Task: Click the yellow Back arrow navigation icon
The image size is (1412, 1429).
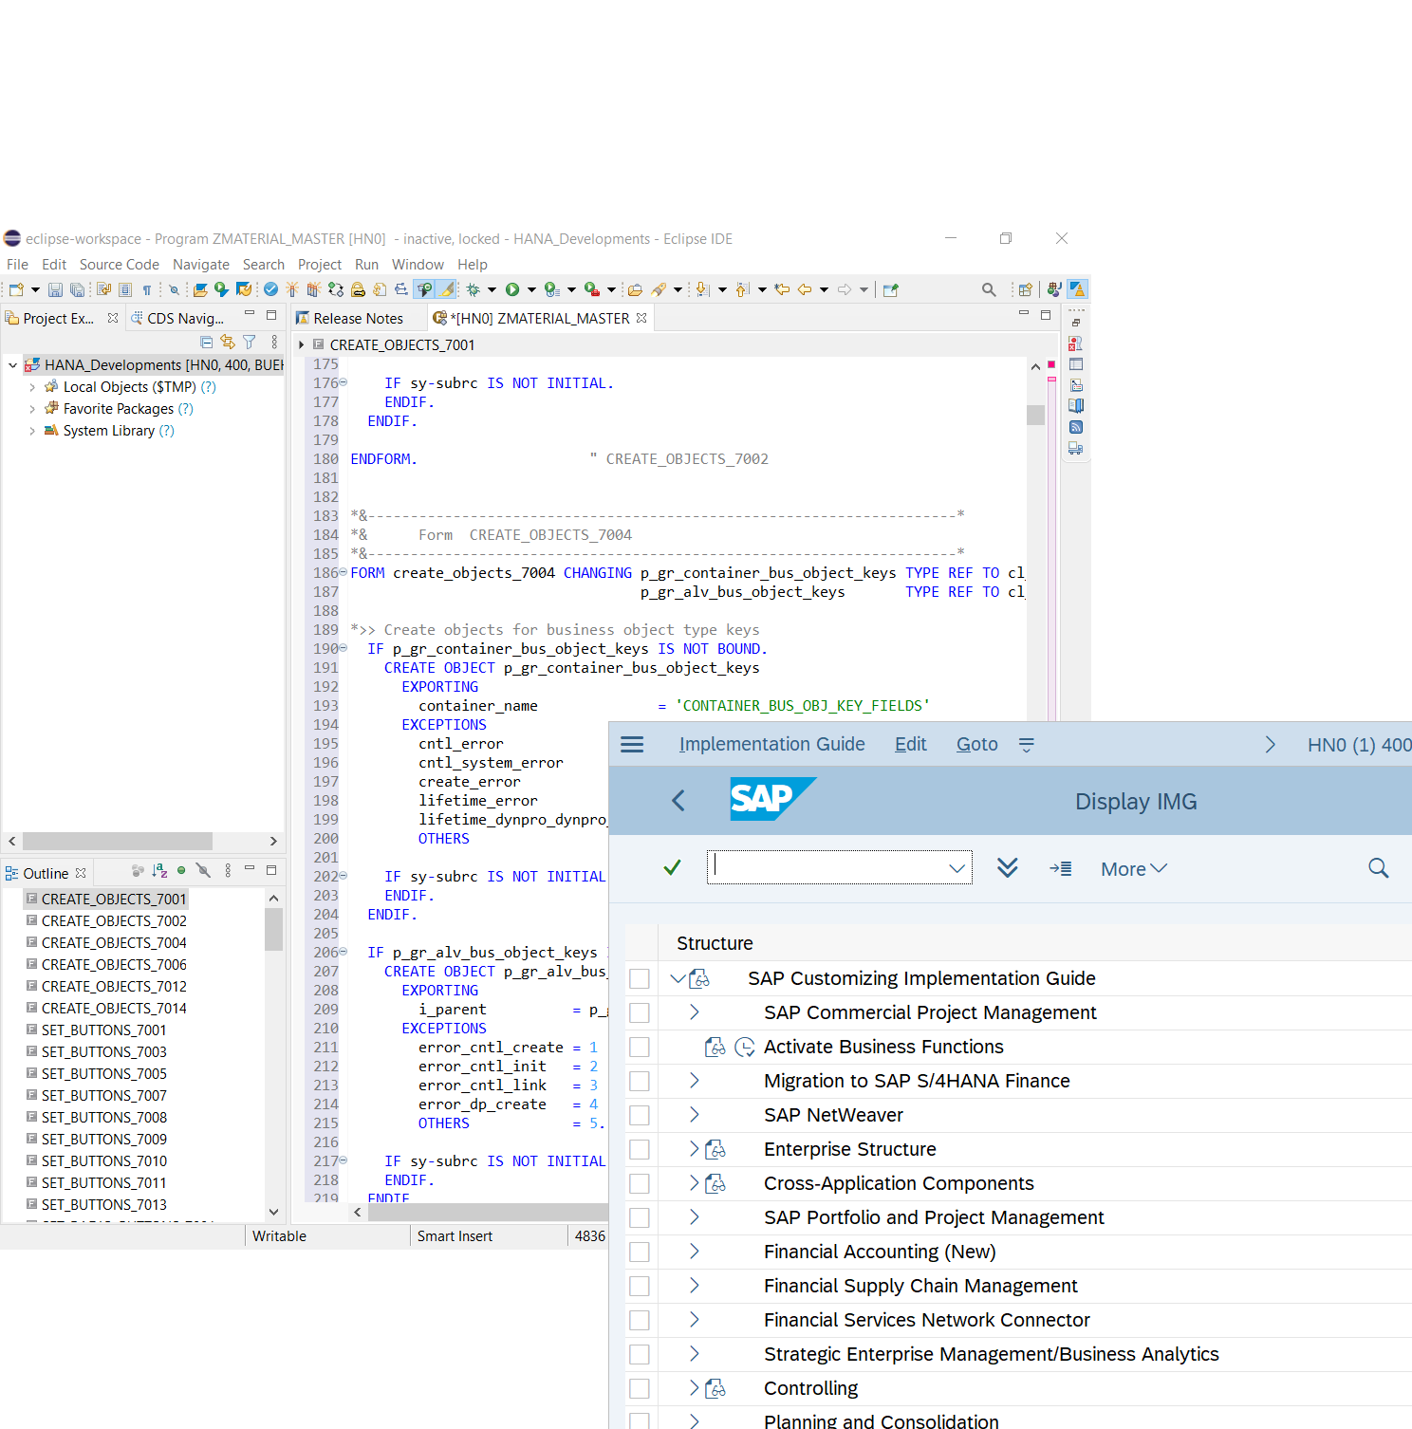Action: point(805,289)
